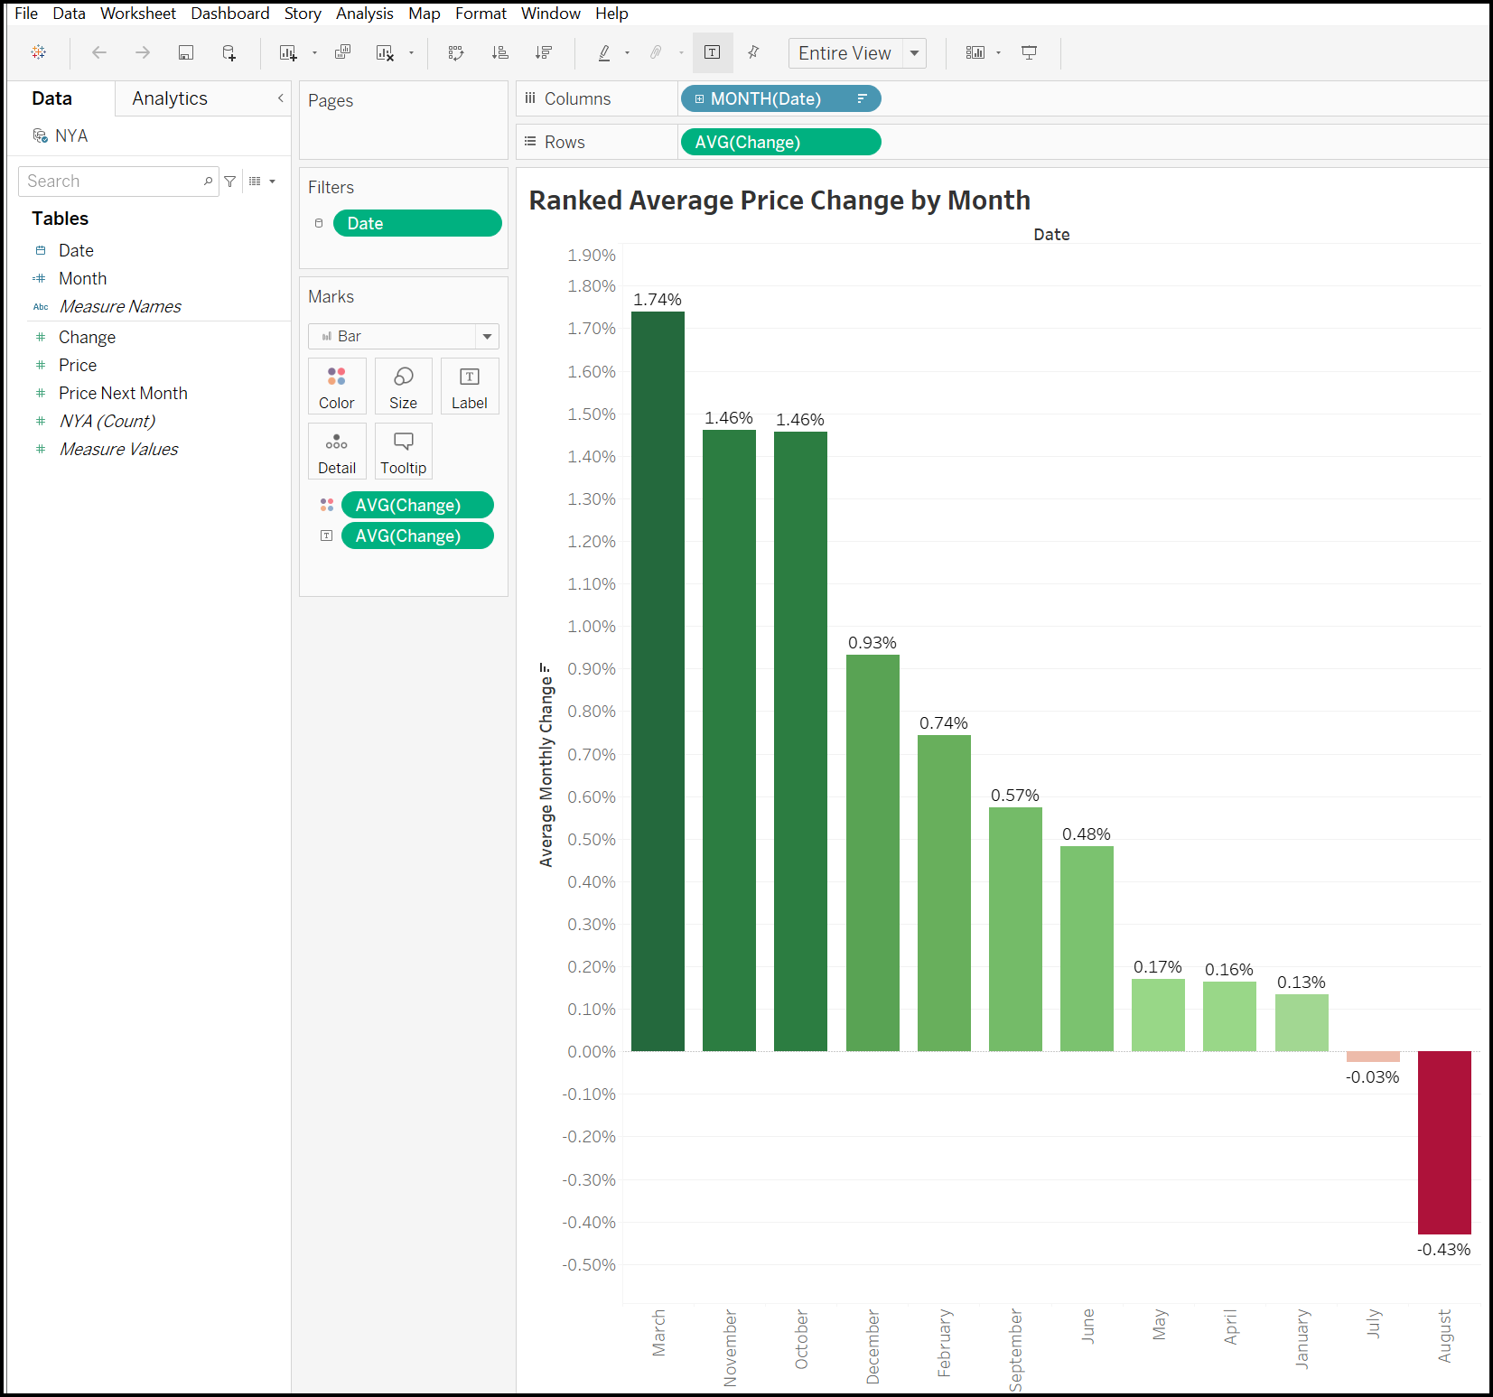
Task: Open the data pane view options dropdown
Action: point(262,182)
